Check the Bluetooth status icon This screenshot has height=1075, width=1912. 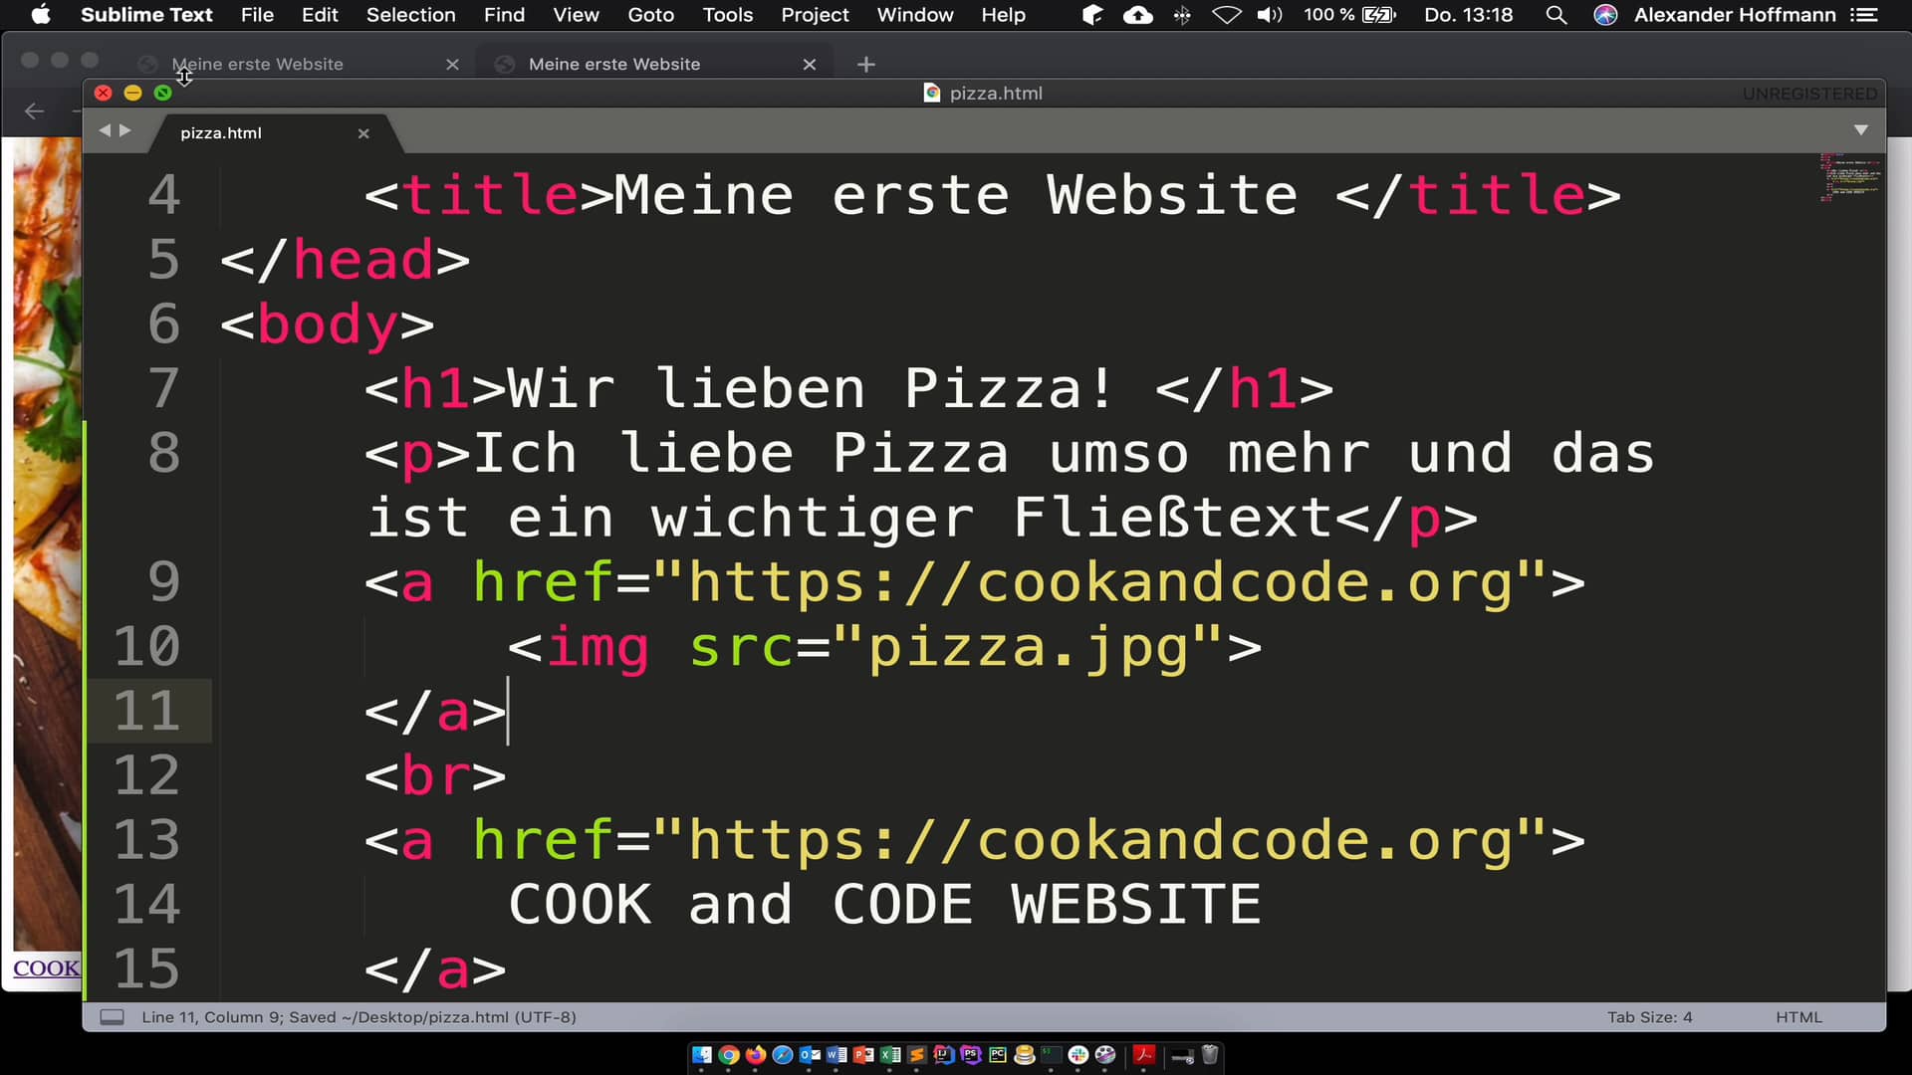pyautogui.click(x=1183, y=15)
